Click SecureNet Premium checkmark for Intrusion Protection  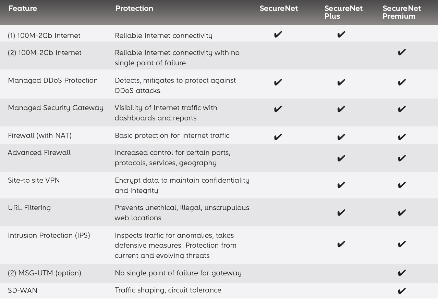(402, 244)
